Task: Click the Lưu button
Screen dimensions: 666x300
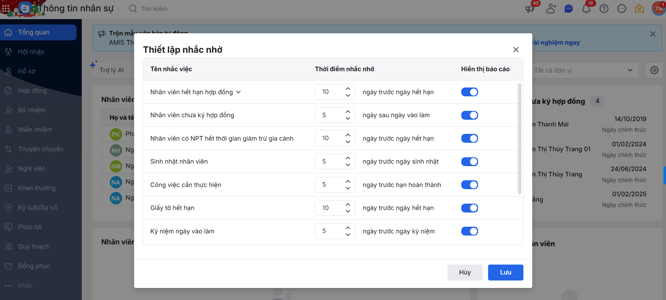Action: [x=505, y=272]
